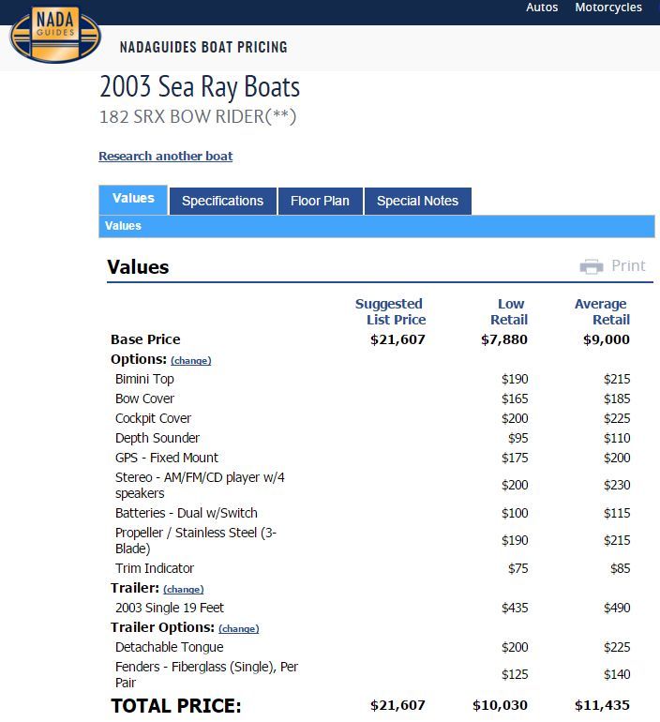660x722 pixels.
Task: Click the Print link text
Action: (628, 265)
